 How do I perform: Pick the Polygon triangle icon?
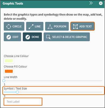[50, 27]
